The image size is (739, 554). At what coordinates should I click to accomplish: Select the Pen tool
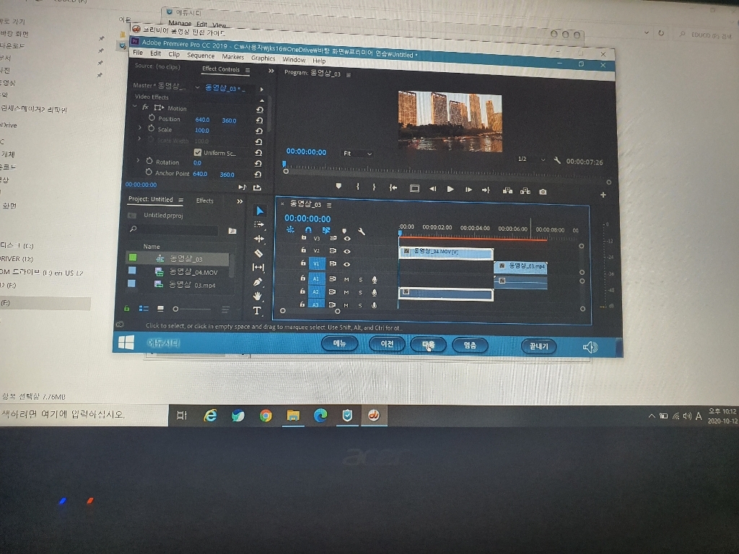tap(258, 282)
